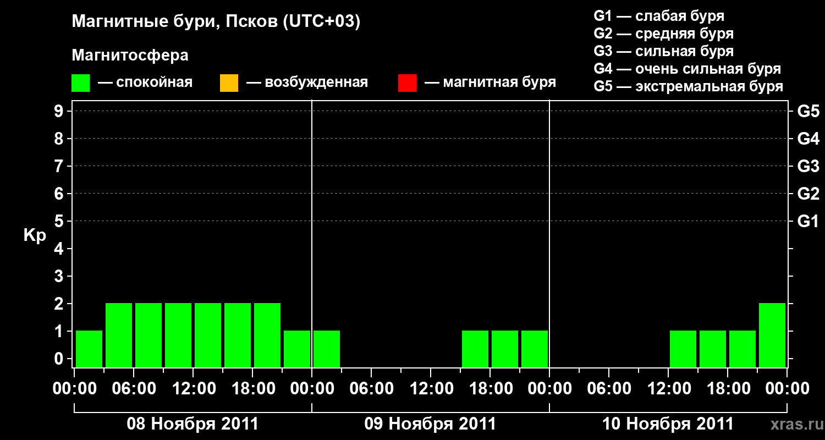Click the G4 label on the right axis
This screenshot has height=440, width=825.
pos(808,139)
